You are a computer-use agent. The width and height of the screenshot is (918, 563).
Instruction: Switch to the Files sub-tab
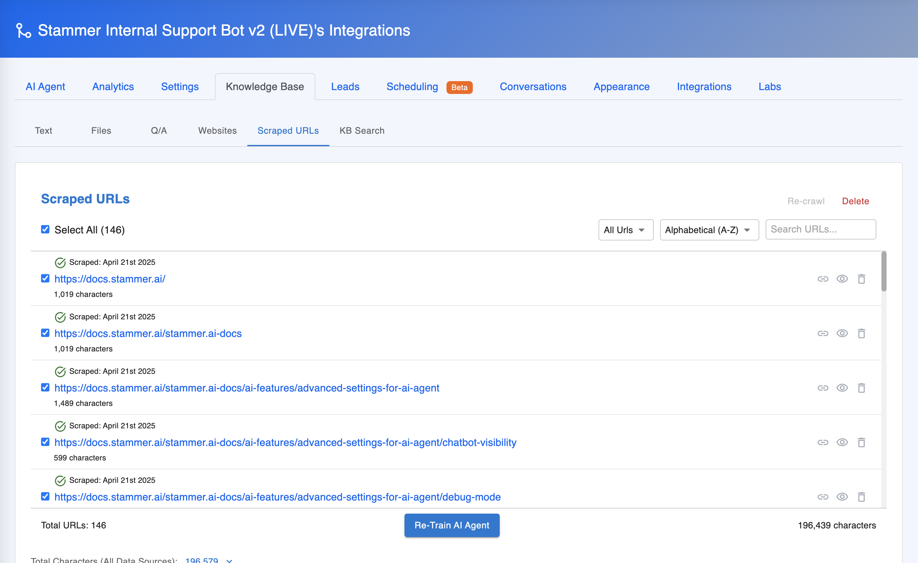pyautogui.click(x=101, y=131)
